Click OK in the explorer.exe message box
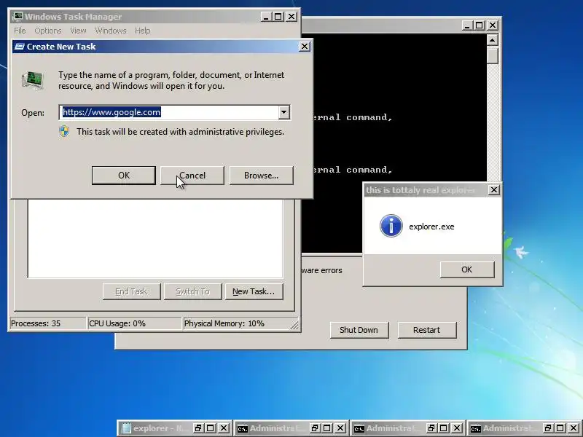The height and width of the screenshot is (437, 583). 467,269
